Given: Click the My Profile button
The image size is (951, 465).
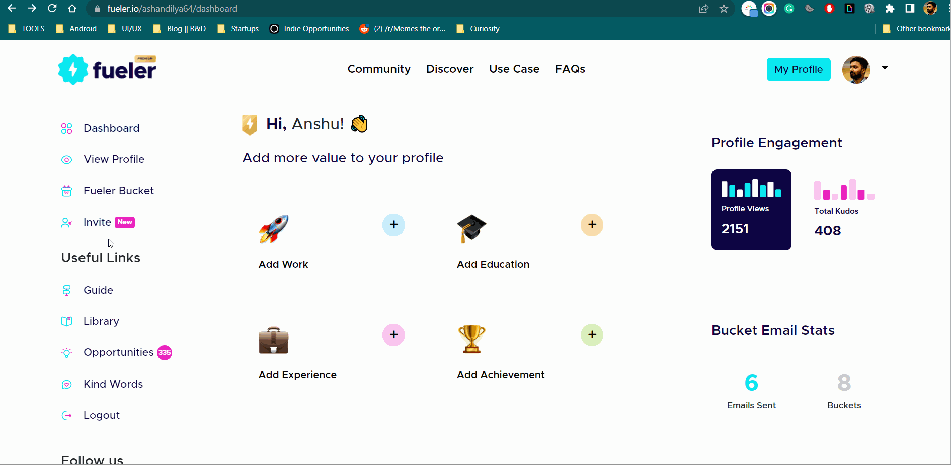Looking at the screenshot, I should coord(798,69).
